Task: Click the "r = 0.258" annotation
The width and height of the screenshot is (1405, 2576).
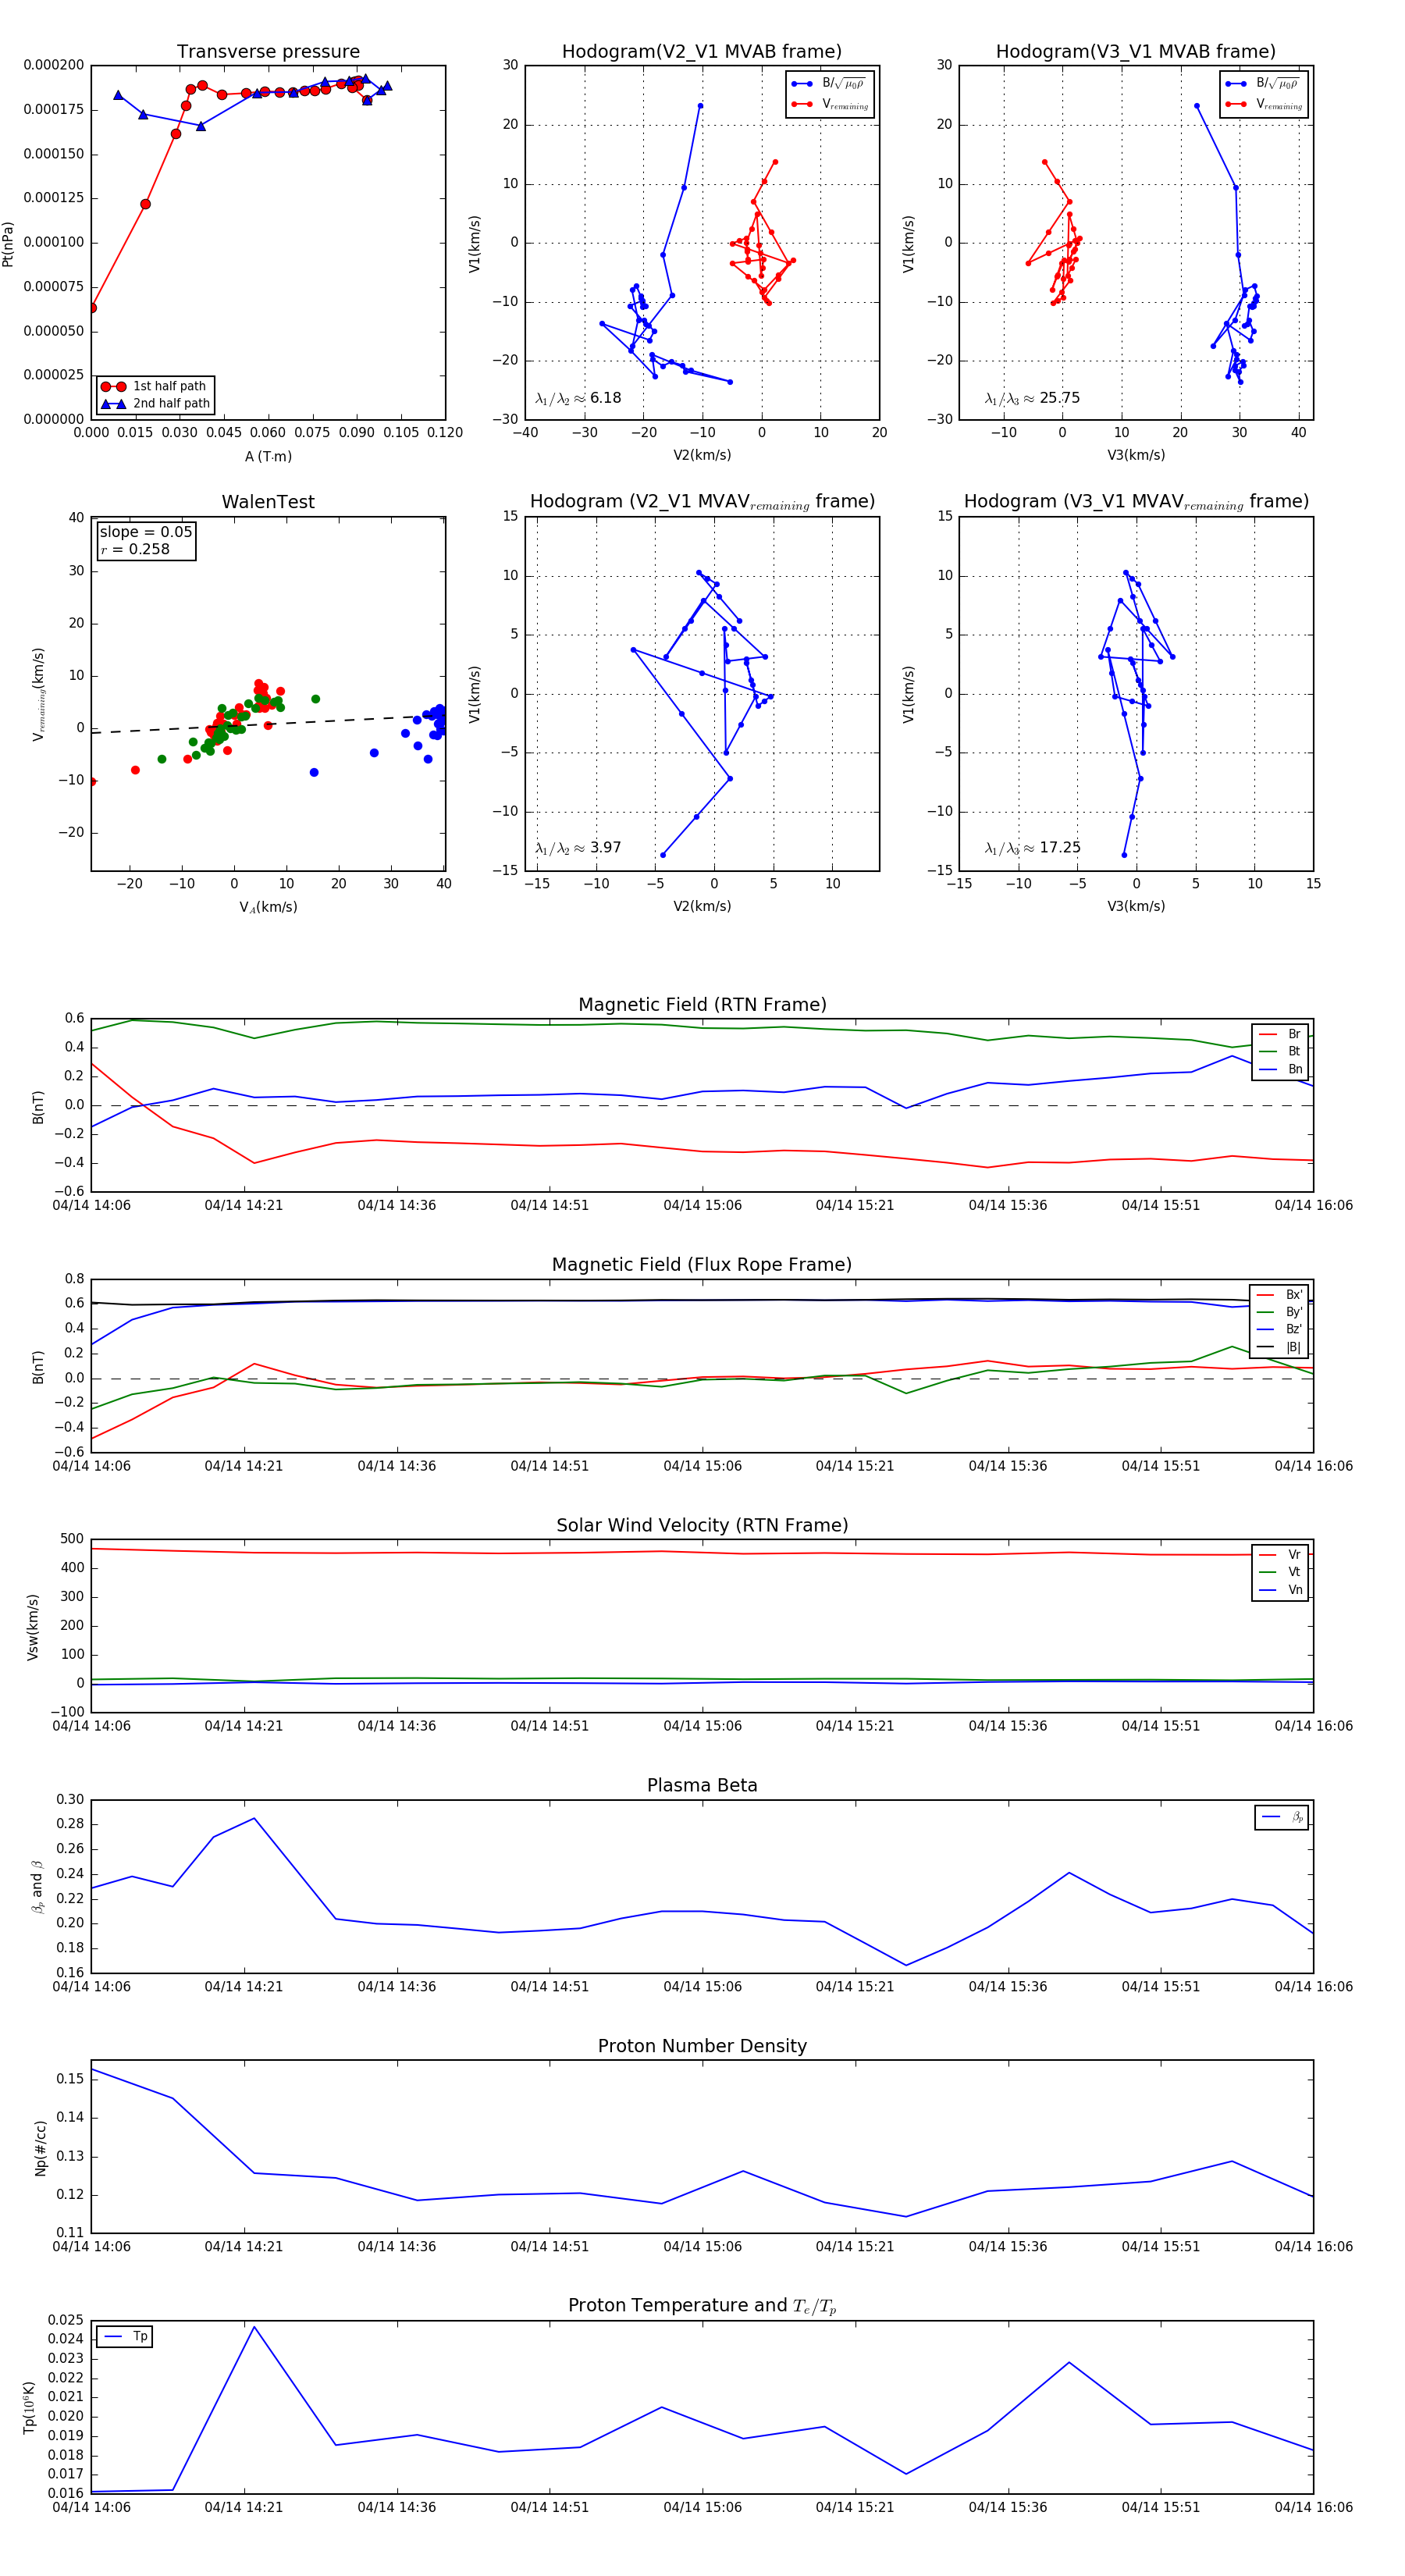Action: 135,549
